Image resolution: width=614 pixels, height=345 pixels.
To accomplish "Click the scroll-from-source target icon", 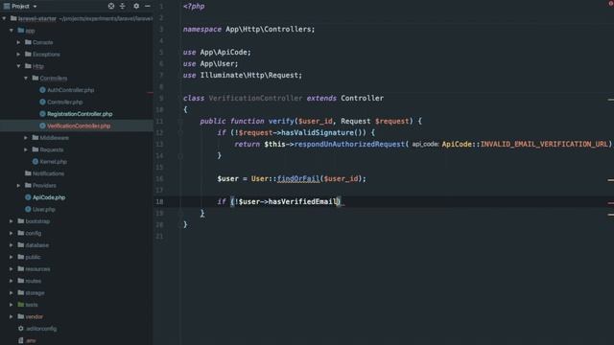I will point(111,7).
